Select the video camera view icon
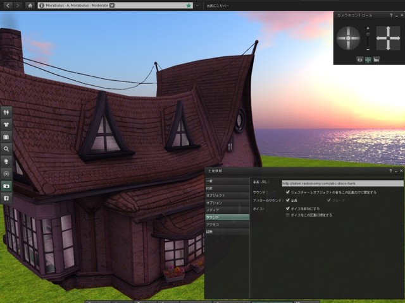 377,60
